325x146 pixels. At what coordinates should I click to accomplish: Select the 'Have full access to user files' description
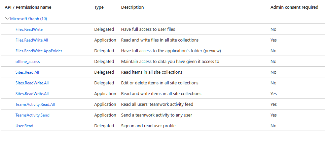click(148, 29)
